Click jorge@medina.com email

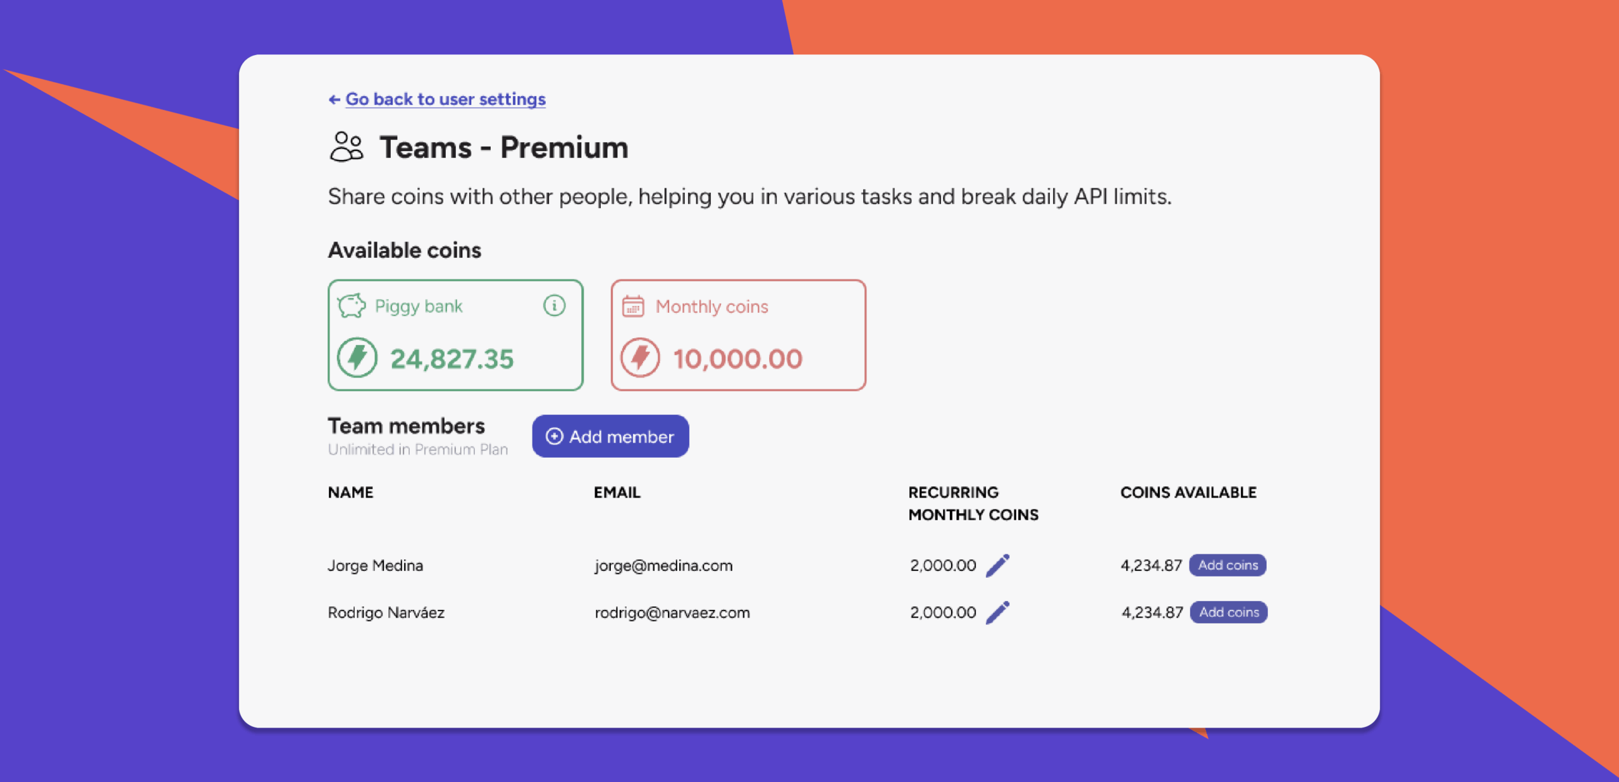pyautogui.click(x=663, y=565)
